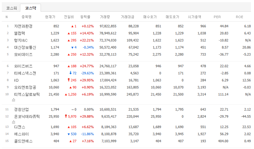Open stock 와이즈버즈
The width and height of the screenshot is (254, 149).
click(x=23, y=66)
